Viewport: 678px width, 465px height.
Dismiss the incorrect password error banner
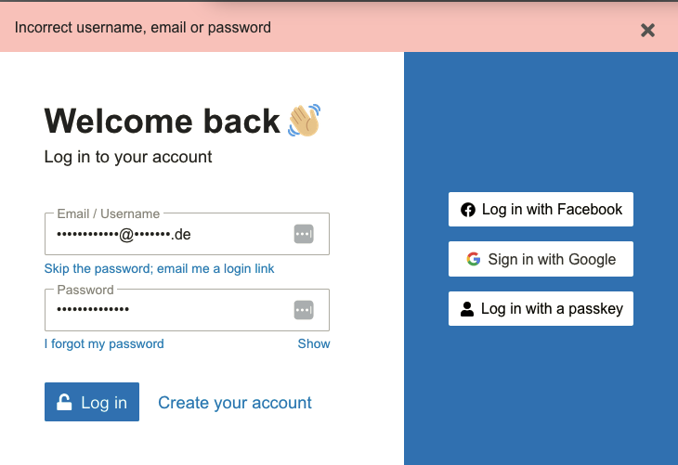point(647,30)
